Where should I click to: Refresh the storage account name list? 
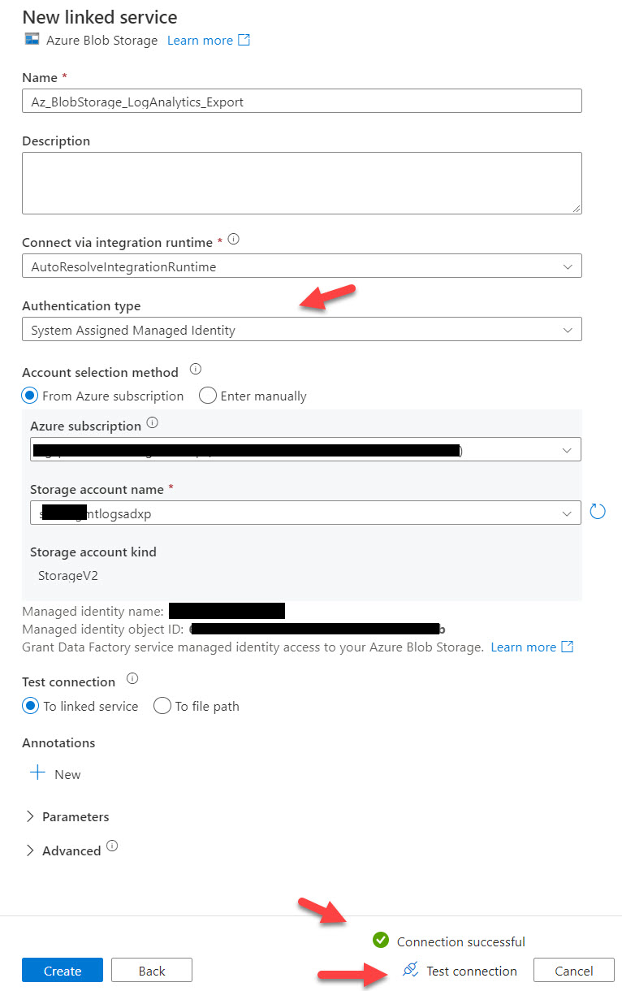pyautogui.click(x=598, y=511)
